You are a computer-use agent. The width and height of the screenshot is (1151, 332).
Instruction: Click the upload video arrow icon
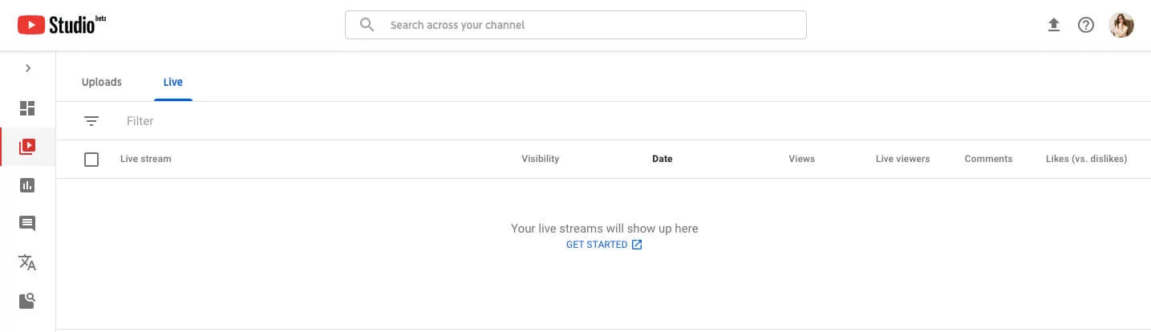click(1054, 25)
